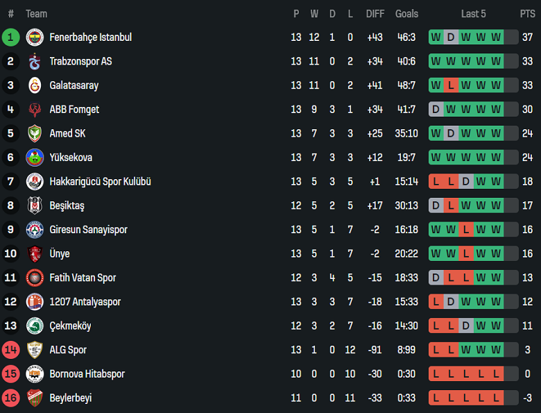Click the Yüksekova team logo
The width and height of the screenshot is (541, 413).
point(35,158)
